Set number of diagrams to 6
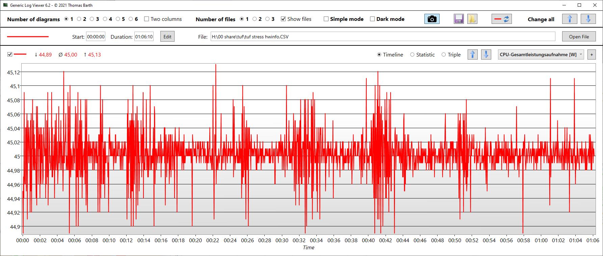The image size is (603, 256). pos(131,19)
